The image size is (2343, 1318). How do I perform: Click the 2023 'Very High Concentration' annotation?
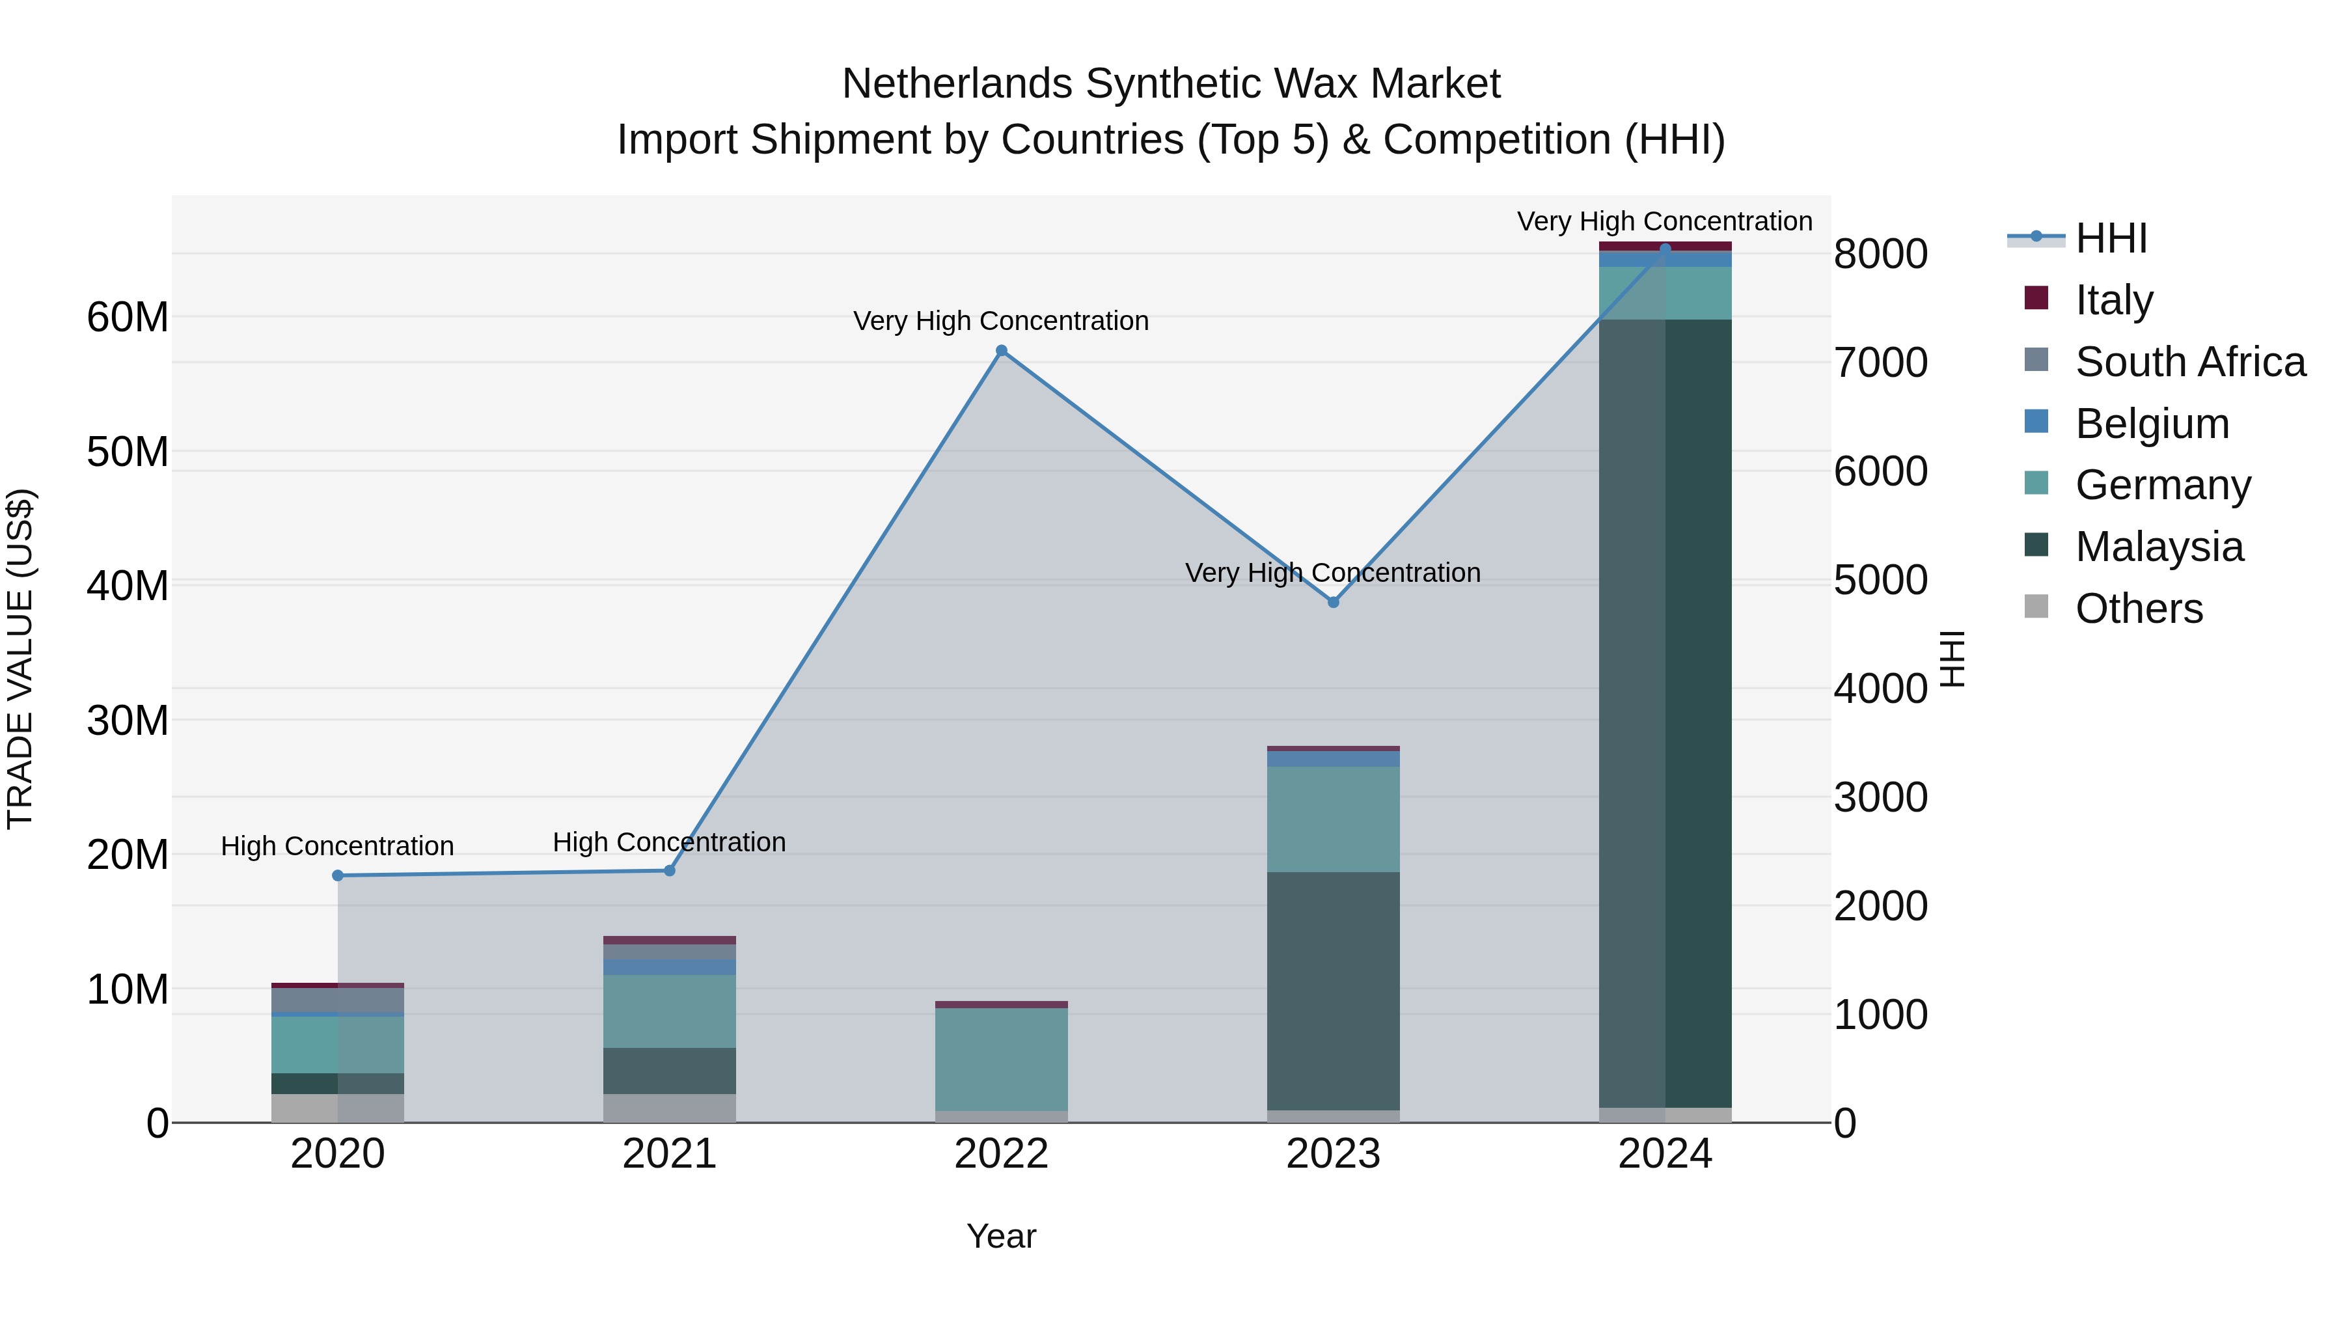1334,573
